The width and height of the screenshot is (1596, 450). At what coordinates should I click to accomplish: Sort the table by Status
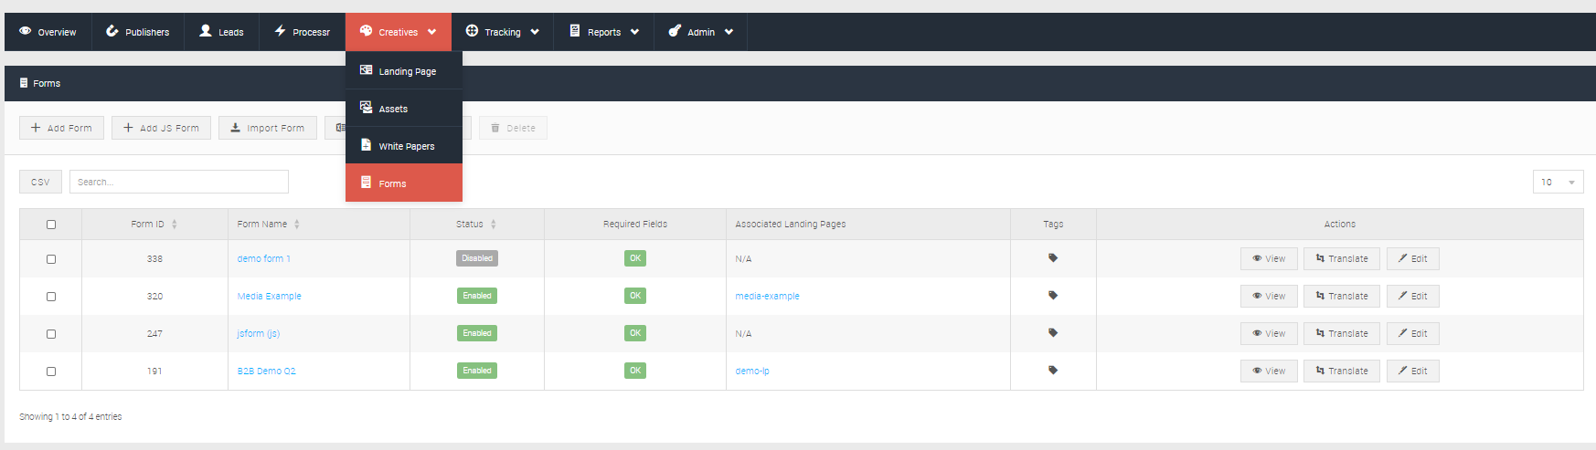(x=476, y=224)
